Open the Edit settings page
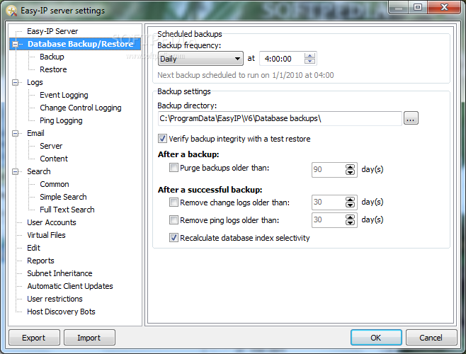Screen dimensions: 466x354 click(33, 249)
